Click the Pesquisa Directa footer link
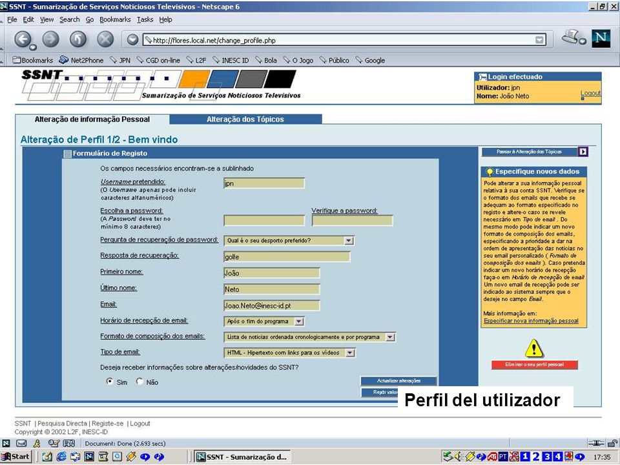This screenshot has width=620, height=465. 62,424
